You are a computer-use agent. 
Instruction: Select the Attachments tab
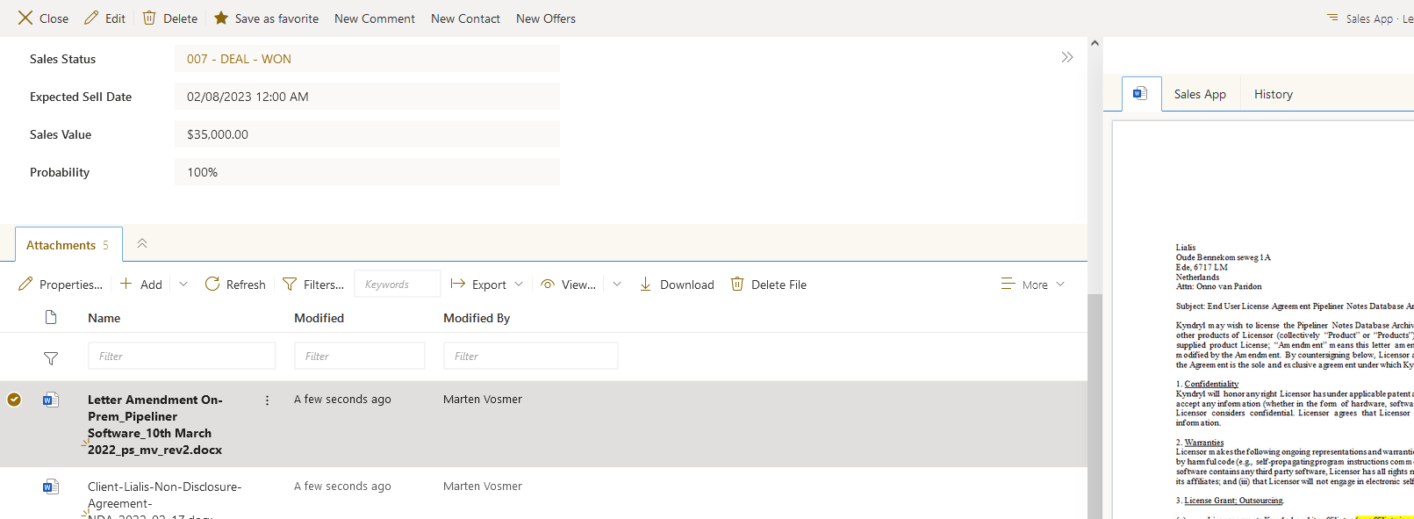click(x=68, y=245)
